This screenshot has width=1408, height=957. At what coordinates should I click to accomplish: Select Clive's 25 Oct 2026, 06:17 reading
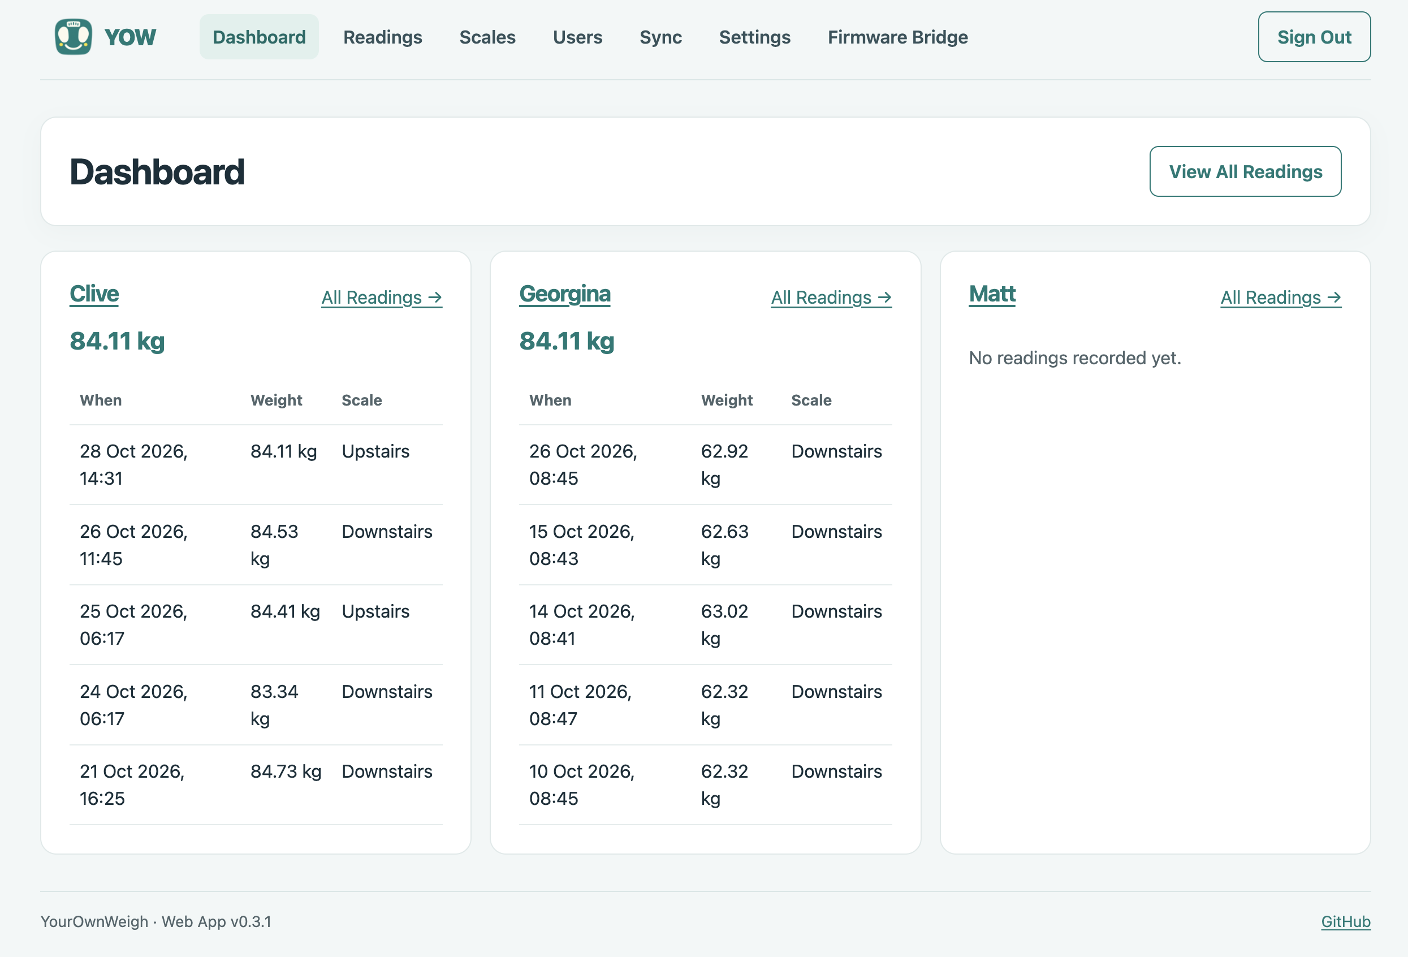[x=256, y=625]
